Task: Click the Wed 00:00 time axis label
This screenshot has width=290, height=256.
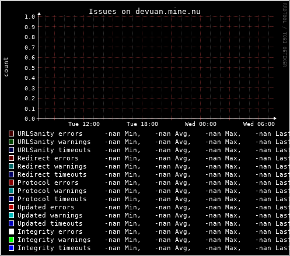Action: point(201,124)
